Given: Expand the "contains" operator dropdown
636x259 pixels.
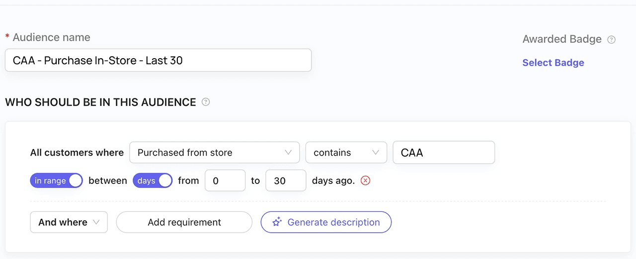Looking at the screenshot, I should point(346,153).
